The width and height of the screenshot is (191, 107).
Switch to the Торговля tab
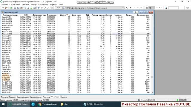(4, 97)
